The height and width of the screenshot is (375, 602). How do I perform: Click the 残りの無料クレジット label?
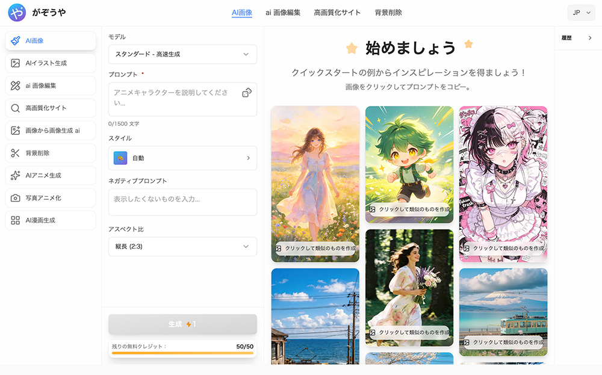[139, 346]
